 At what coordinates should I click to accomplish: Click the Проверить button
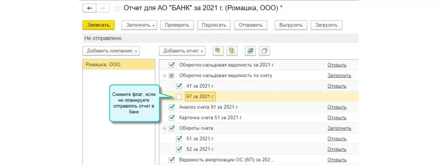coord(177,25)
